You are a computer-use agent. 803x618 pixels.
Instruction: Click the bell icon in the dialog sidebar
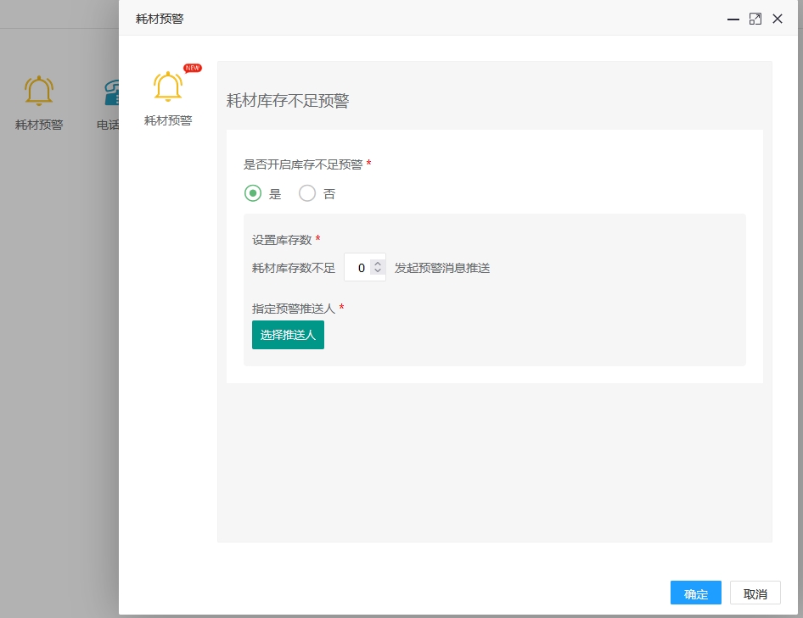click(167, 86)
